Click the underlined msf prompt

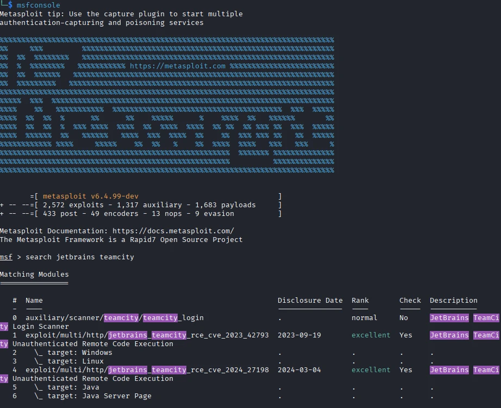[x=5, y=257]
